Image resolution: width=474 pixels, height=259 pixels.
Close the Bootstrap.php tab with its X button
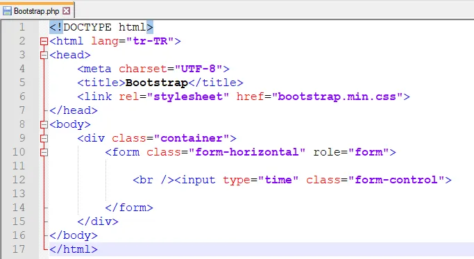pyautogui.click(x=66, y=11)
